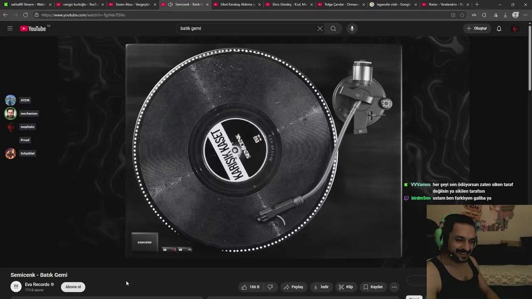Open the YouTube notifications bell
Screen dimensions: 532x299
pyautogui.click(x=499, y=29)
